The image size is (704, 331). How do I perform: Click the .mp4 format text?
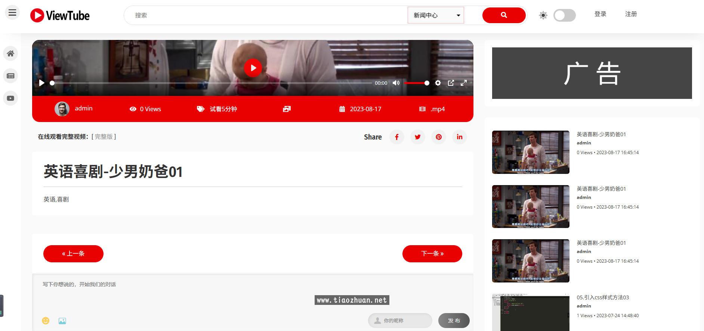click(438, 109)
